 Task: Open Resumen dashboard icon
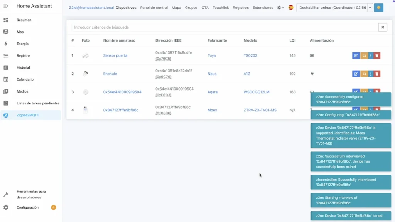pos(6,20)
